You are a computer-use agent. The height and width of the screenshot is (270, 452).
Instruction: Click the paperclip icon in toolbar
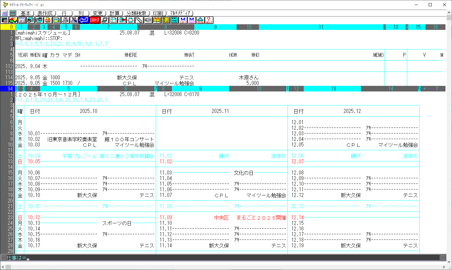click(x=139, y=20)
